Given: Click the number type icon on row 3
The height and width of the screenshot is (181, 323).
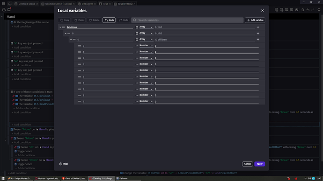Looking at the screenshot, I should point(137,64).
